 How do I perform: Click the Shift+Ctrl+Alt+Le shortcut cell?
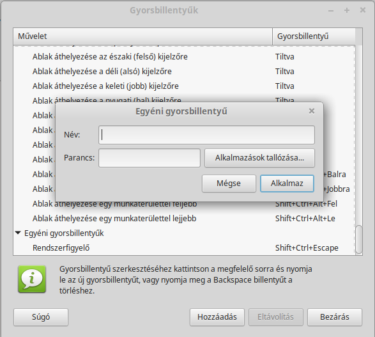click(305, 218)
